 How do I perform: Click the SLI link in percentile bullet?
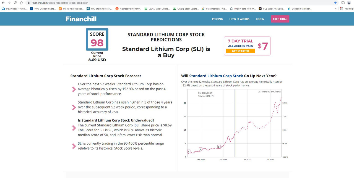tap(80, 143)
